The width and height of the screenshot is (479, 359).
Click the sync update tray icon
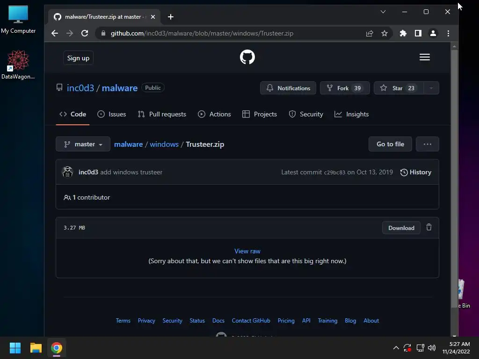click(407, 348)
